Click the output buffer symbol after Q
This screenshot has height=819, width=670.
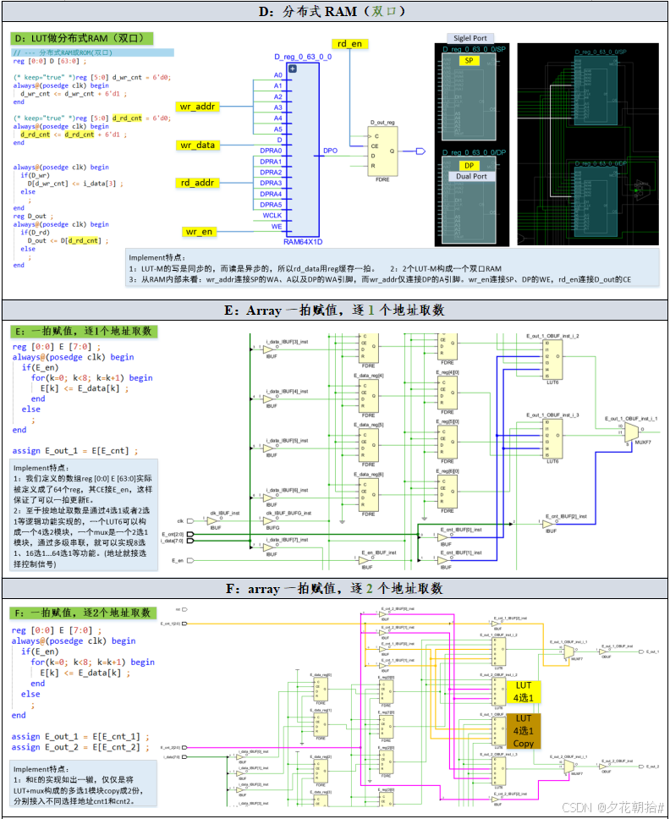(421, 151)
